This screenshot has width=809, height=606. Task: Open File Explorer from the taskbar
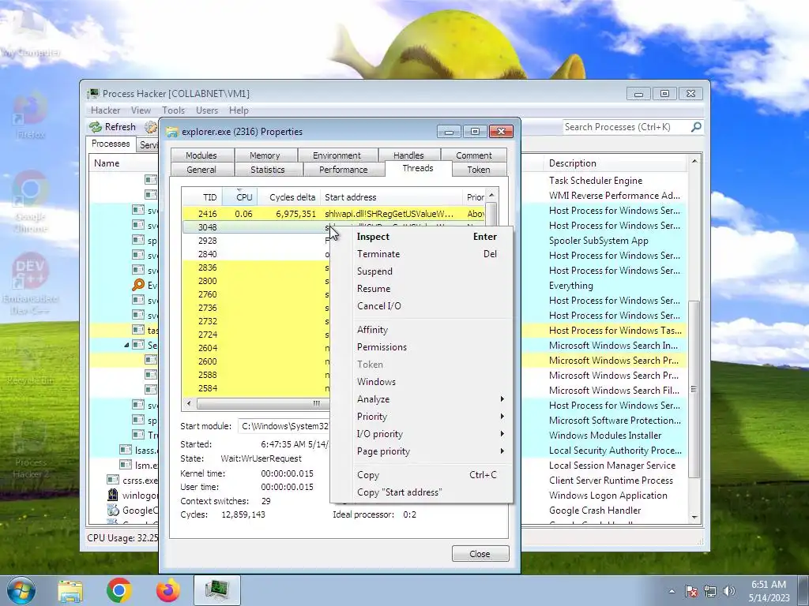pos(70,590)
